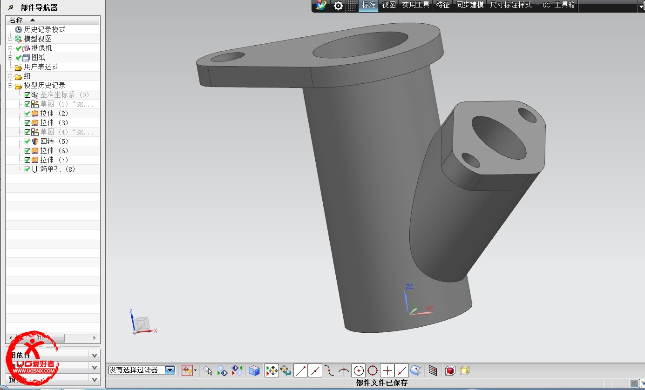Click icon with two blue diamonds and green arrow
Screen dimensions: 645x390
tap(223, 370)
